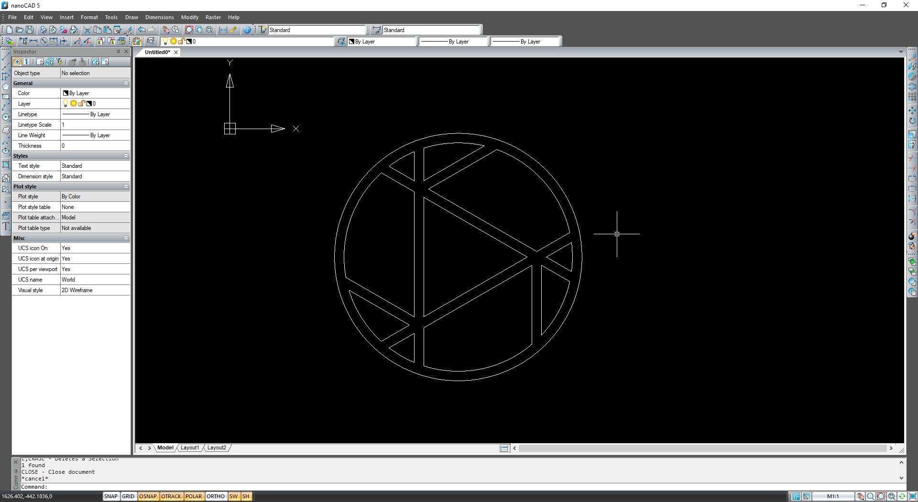
Task: Click the Open file folder icon
Action: pyautogui.click(x=20, y=30)
